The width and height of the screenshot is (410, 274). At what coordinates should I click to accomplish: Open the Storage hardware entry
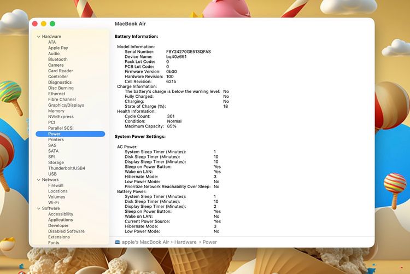point(56,162)
